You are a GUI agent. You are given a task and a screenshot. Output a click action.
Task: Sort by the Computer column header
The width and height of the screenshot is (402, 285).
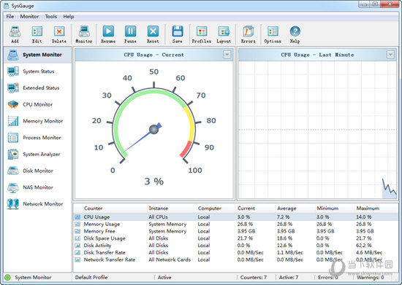(x=210, y=208)
